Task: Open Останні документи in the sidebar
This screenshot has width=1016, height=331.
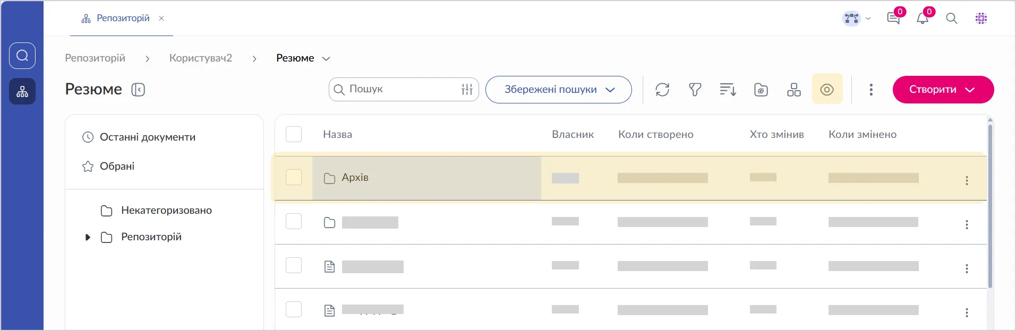Action: coord(147,137)
